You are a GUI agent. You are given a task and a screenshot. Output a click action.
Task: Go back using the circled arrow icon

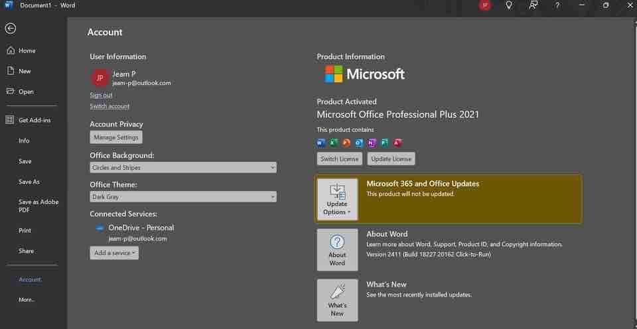coord(11,28)
